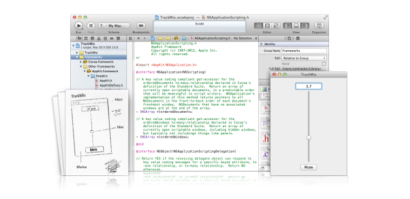Click the full screen arrows icon in title bar
This screenshot has height=199, width=410.
325,17
